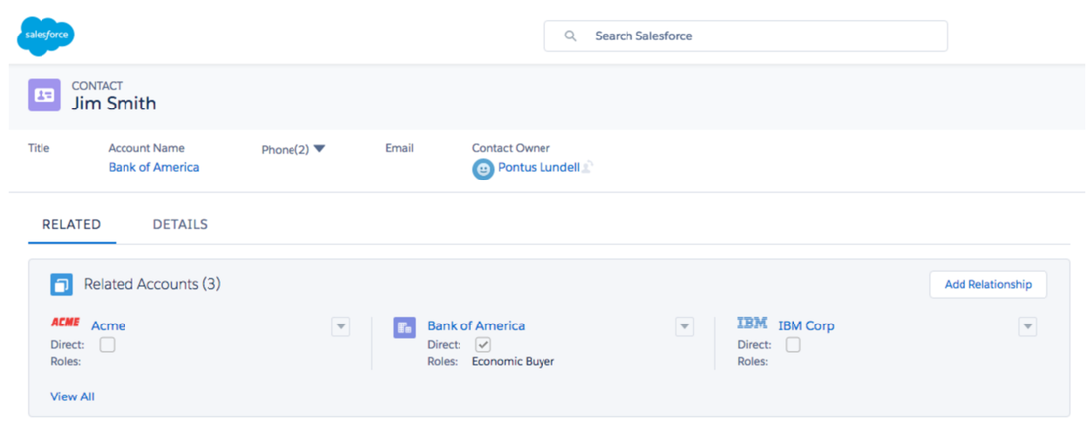
Task: Switch to the Details tab
Action: [x=180, y=224]
